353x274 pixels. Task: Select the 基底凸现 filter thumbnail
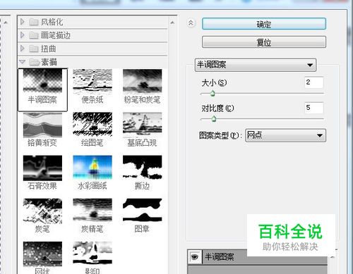click(143, 125)
